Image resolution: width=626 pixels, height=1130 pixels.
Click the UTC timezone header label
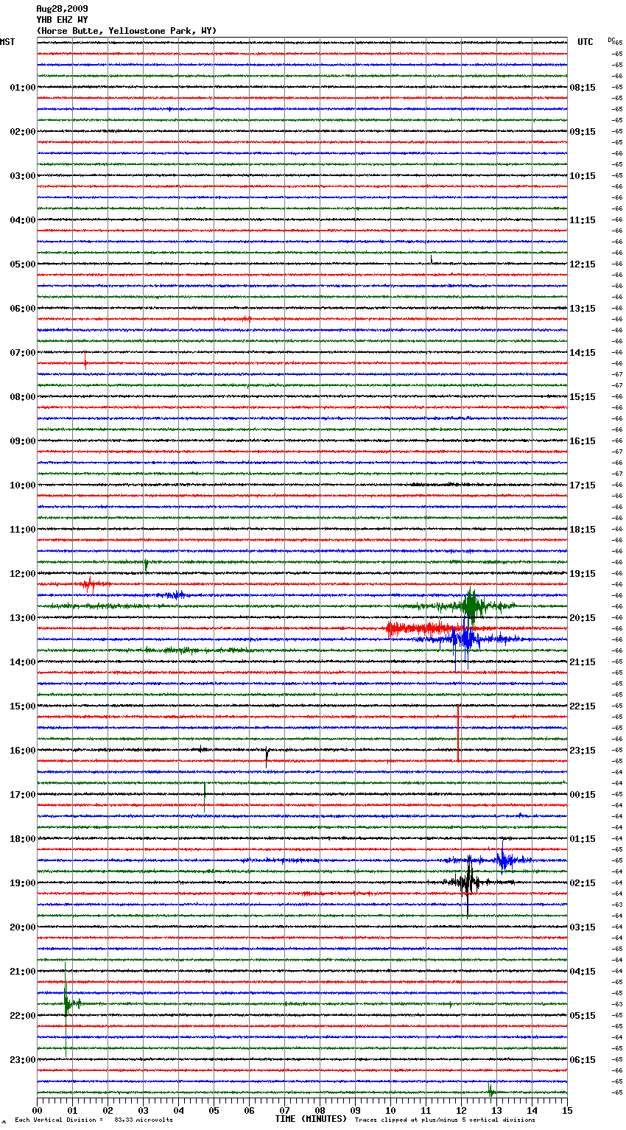point(585,42)
